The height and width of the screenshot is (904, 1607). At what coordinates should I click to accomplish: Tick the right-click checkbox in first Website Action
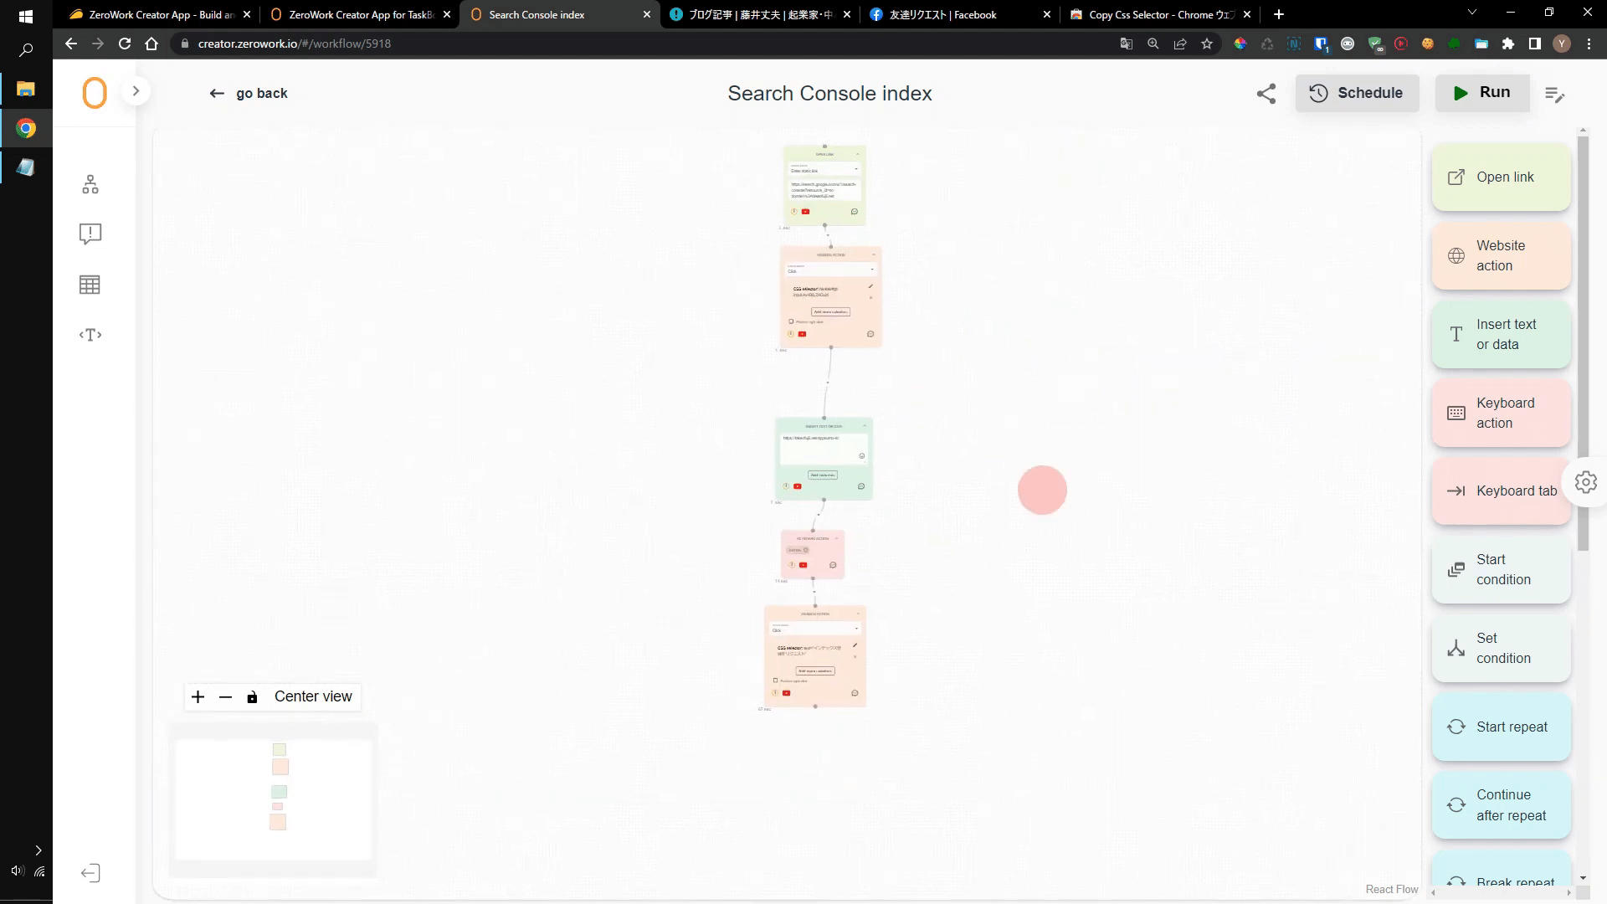[x=791, y=321]
